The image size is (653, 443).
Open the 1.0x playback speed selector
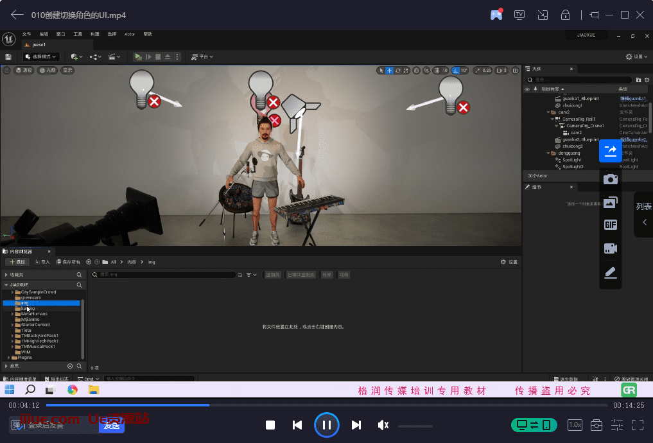pyautogui.click(x=575, y=425)
